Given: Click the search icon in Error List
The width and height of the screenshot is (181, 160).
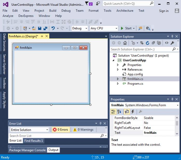Looking at the screenshot, I should click(102, 135).
